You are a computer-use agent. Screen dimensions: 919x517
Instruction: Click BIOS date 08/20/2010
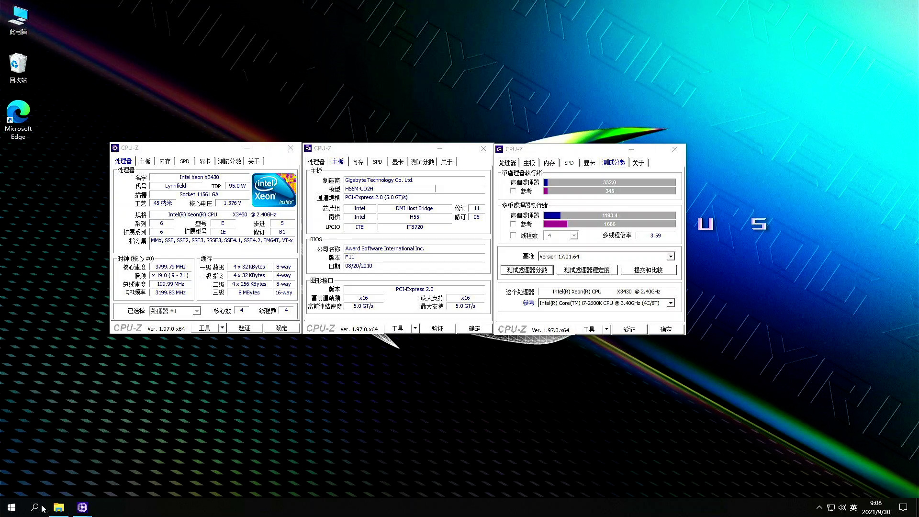[414, 266]
